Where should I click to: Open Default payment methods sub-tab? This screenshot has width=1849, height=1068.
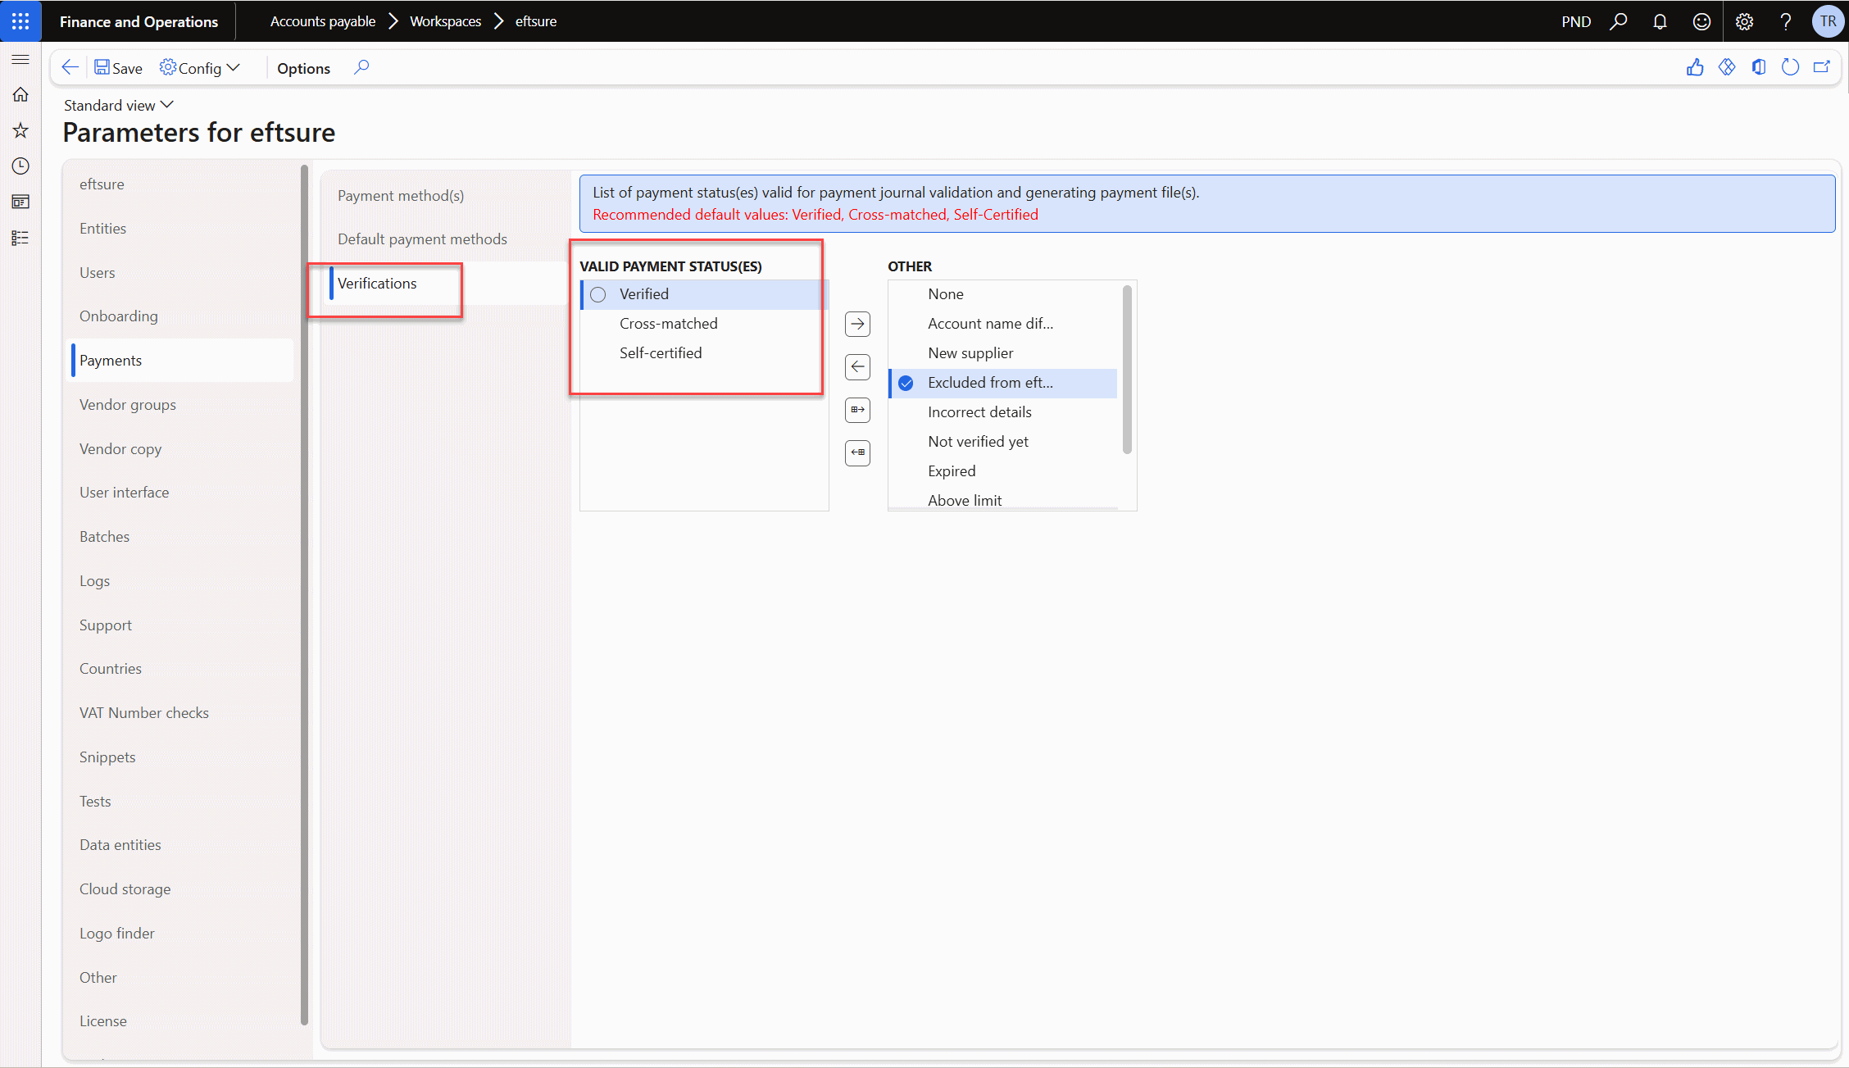pyautogui.click(x=447, y=239)
